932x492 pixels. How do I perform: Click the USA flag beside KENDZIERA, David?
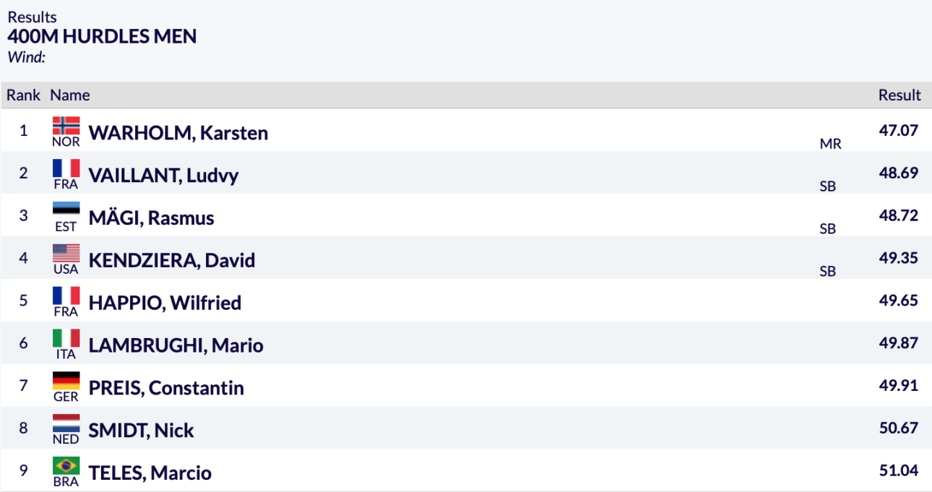click(66, 254)
